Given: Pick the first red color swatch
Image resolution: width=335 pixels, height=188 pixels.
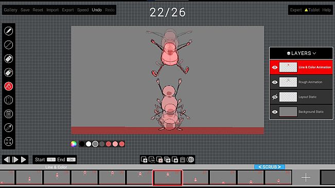Looking at the screenshot, I should coord(109,144).
